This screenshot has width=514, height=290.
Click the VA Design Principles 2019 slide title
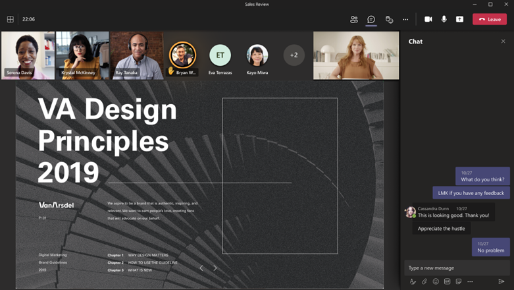pos(107,140)
